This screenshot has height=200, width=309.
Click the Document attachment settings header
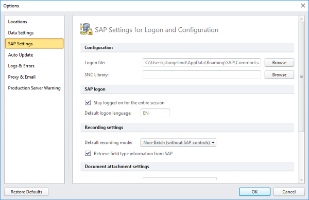point(187,167)
